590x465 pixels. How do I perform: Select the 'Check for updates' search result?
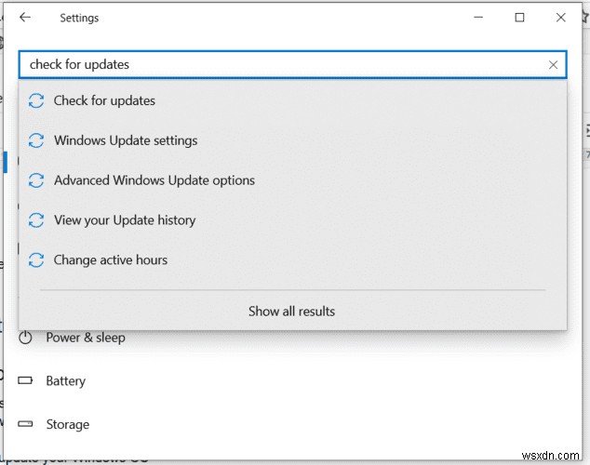(293, 100)
